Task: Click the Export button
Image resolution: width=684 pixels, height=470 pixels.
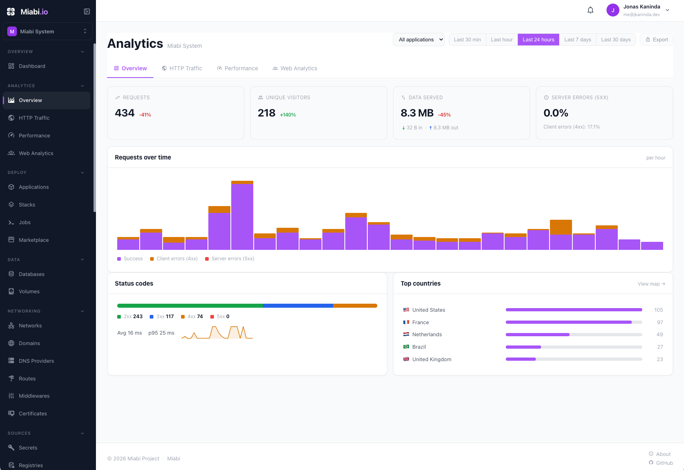Action: (656, 39)
